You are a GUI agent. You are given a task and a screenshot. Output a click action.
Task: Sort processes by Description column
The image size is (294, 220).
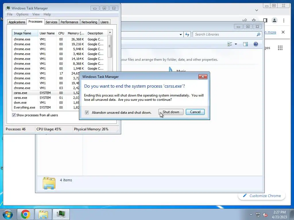click(x=96, y=33)
